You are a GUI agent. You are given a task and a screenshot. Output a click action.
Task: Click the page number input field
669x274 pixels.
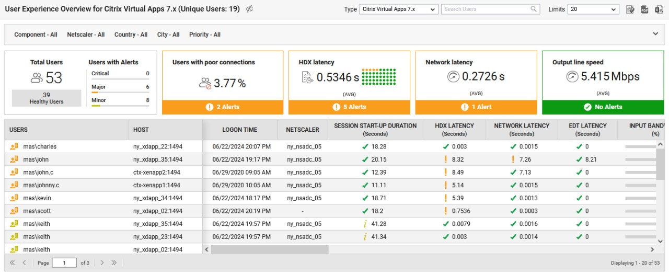click(x=64, y=263)
